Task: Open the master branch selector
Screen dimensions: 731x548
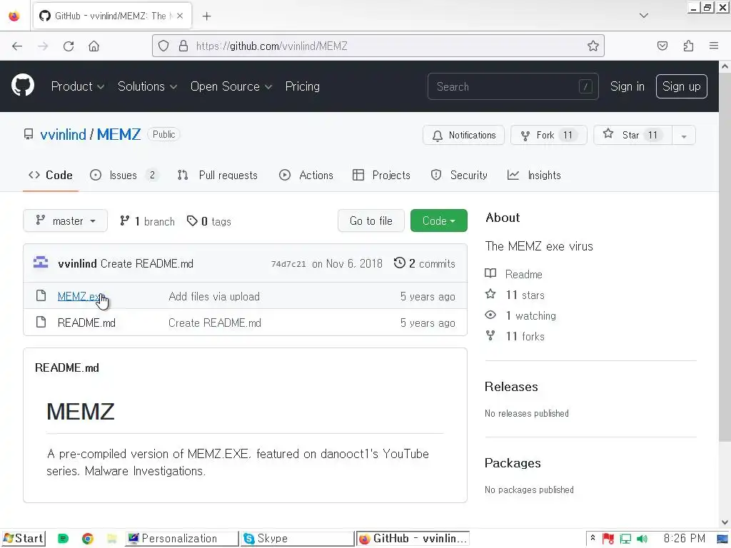Action: point(65,221)
